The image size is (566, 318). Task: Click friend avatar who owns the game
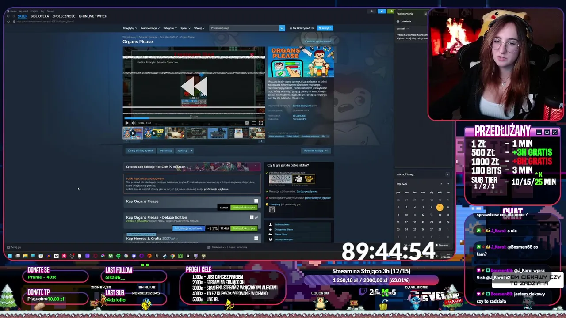272,210
